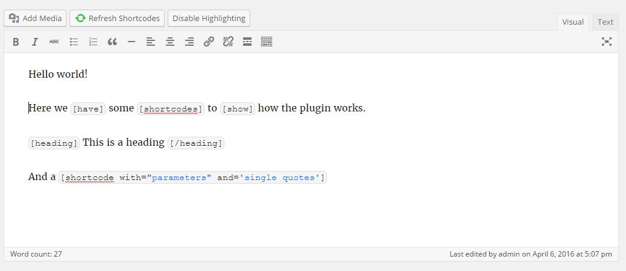Apply italic formatting

(x=35, y=42)
